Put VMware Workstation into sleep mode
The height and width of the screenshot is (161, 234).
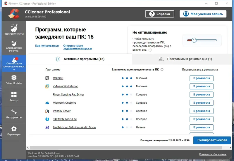tap(202, 86)
